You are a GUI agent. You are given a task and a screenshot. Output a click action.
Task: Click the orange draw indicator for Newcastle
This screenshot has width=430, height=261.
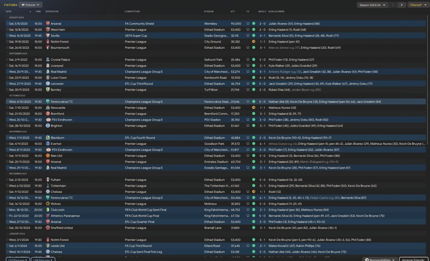pyautogui.click(x=254, y=108)
